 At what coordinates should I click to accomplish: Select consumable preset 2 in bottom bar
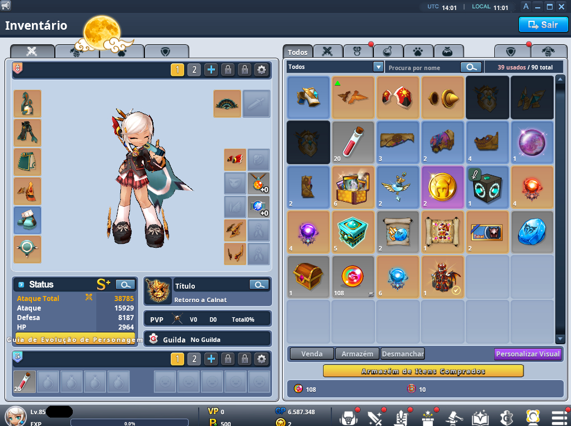pos(194,359)
